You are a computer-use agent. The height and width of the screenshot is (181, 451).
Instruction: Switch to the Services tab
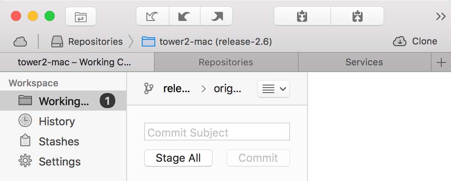pyautogui.click(x=364, y=62)
